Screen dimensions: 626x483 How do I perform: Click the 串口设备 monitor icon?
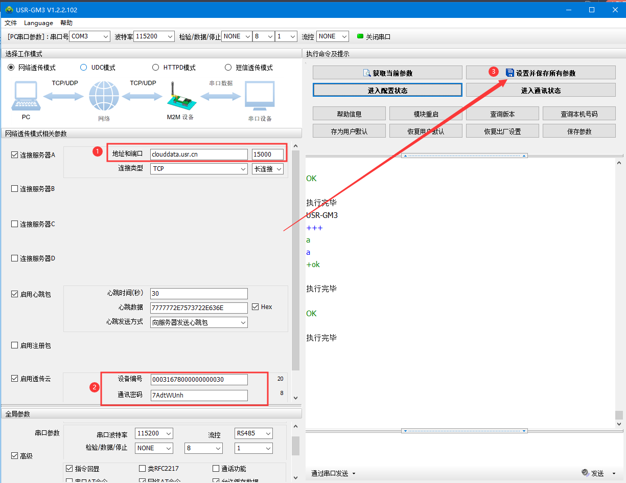coord(260,96)
